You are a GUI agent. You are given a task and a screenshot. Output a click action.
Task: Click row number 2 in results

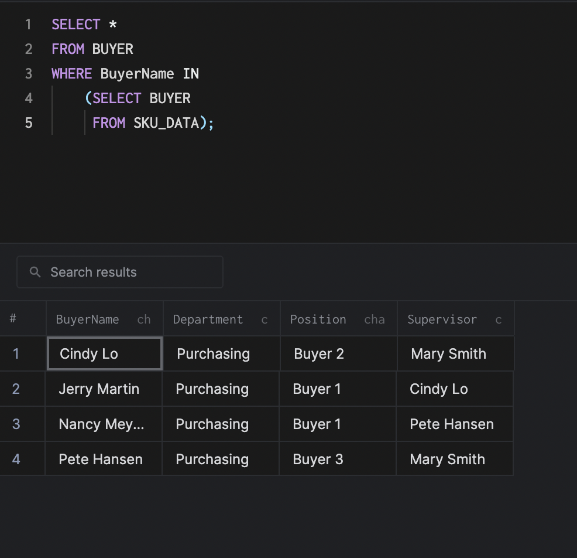click(x=16, y=389)
